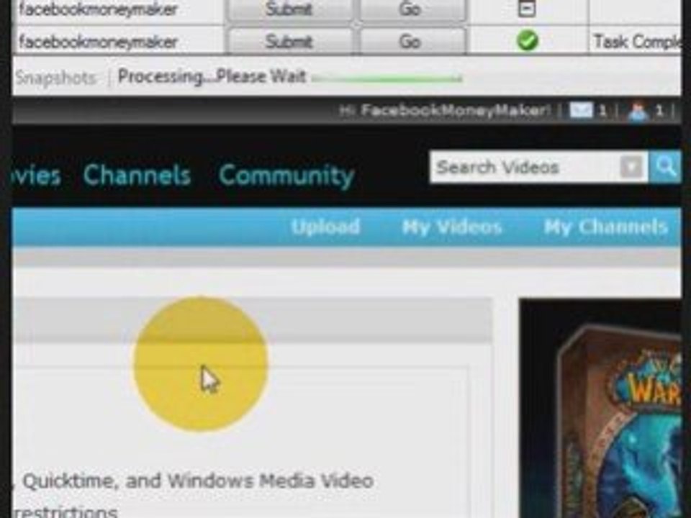Click the minus status icon in the first row
691x518 pixels.
[527, 9]
